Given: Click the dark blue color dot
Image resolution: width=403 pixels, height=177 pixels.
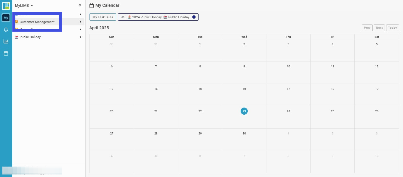Looking at the screenshot, I should (x=194, y=17).
